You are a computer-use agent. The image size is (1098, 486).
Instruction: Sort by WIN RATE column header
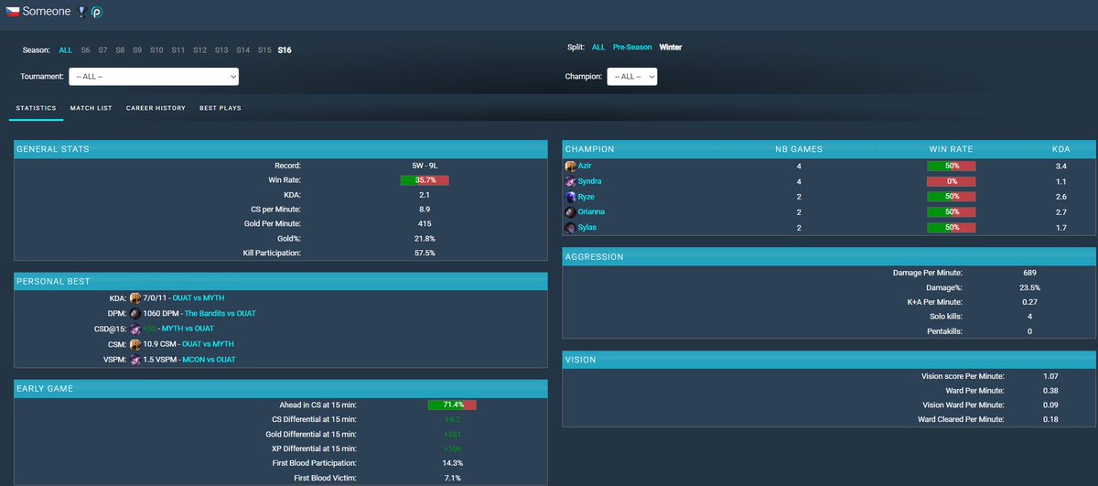point(951,149)
